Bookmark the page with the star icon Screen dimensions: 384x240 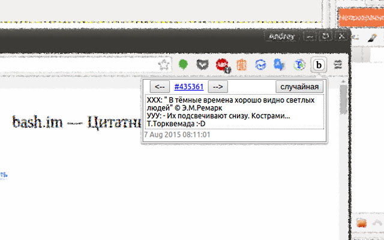point(164,65)
